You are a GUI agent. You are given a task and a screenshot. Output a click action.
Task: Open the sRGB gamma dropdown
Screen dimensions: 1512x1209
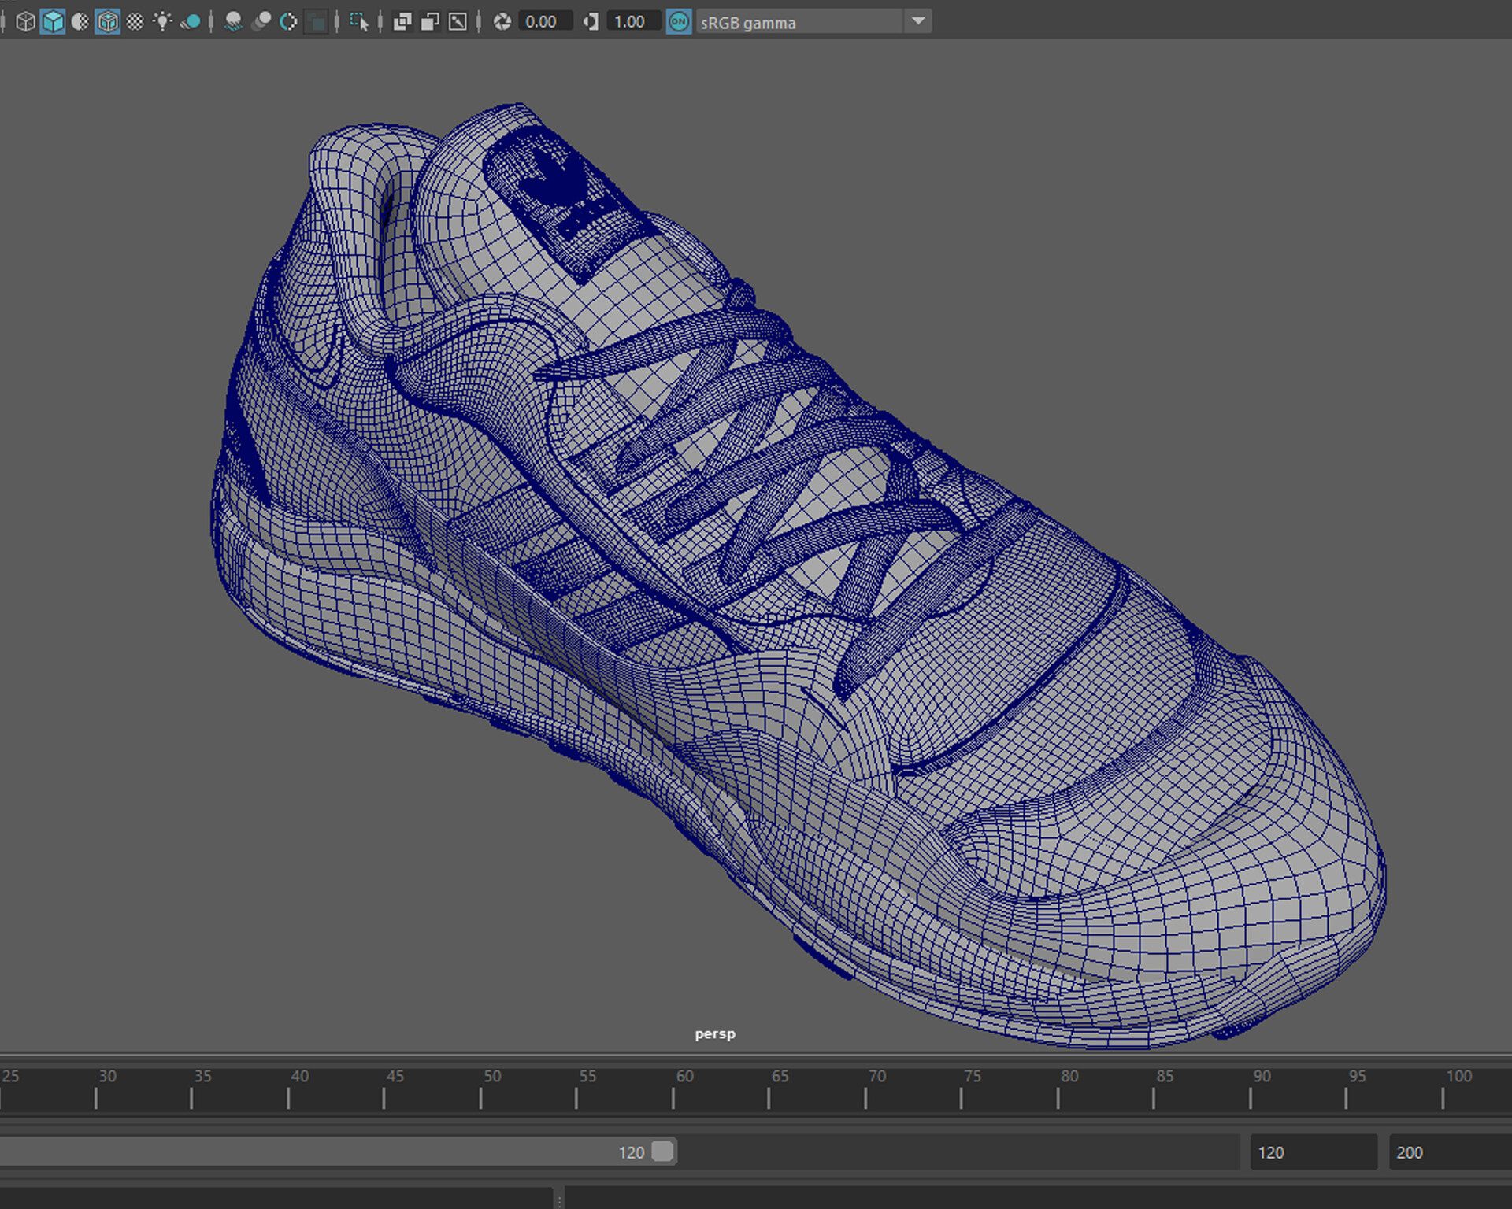pos(812,22)
